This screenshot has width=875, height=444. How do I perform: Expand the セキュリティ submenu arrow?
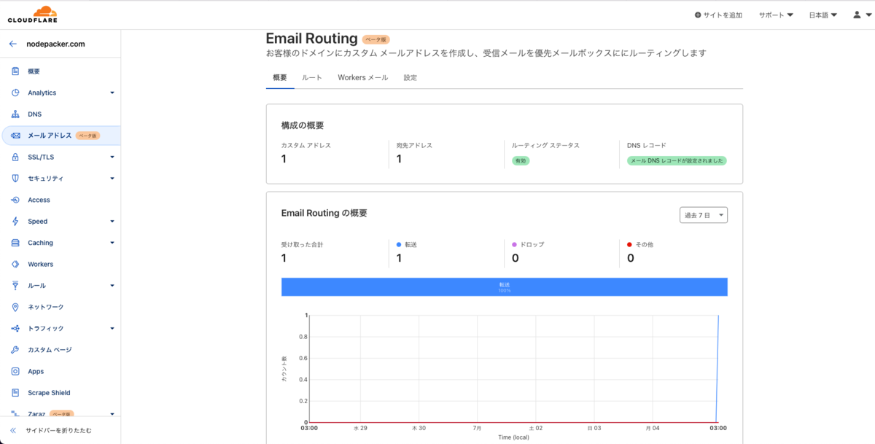(x=112, y=179)
